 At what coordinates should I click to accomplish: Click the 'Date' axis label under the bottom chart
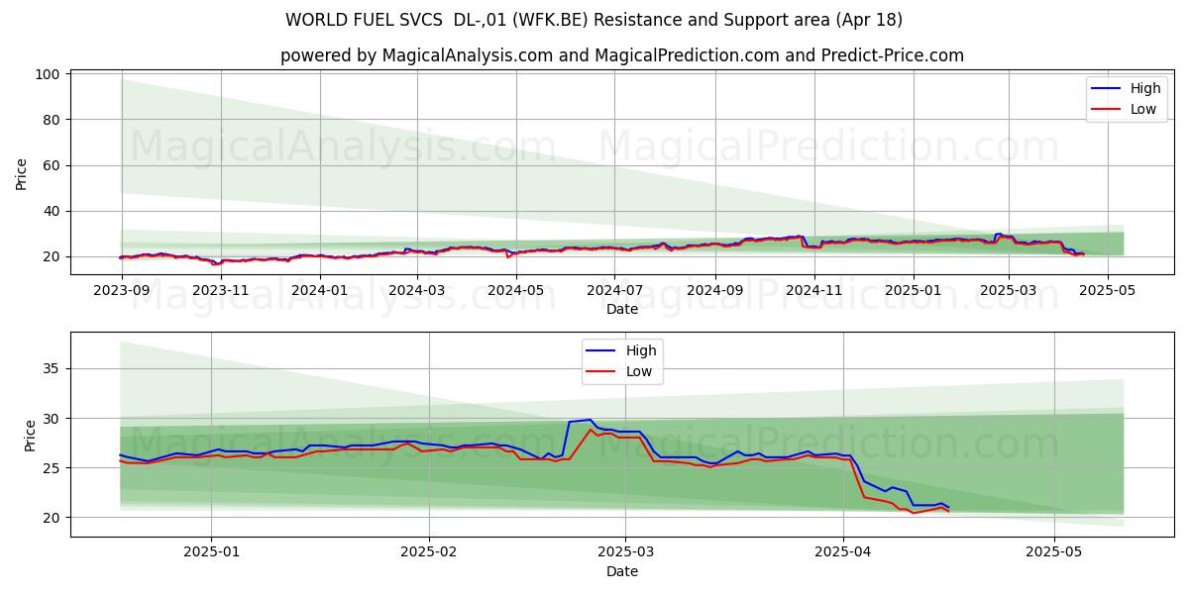(x=621, y=571)
